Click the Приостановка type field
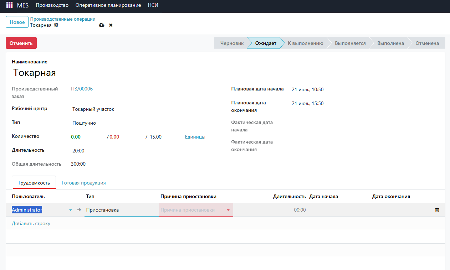Screen dimensions: 450x270 (121, 210)
